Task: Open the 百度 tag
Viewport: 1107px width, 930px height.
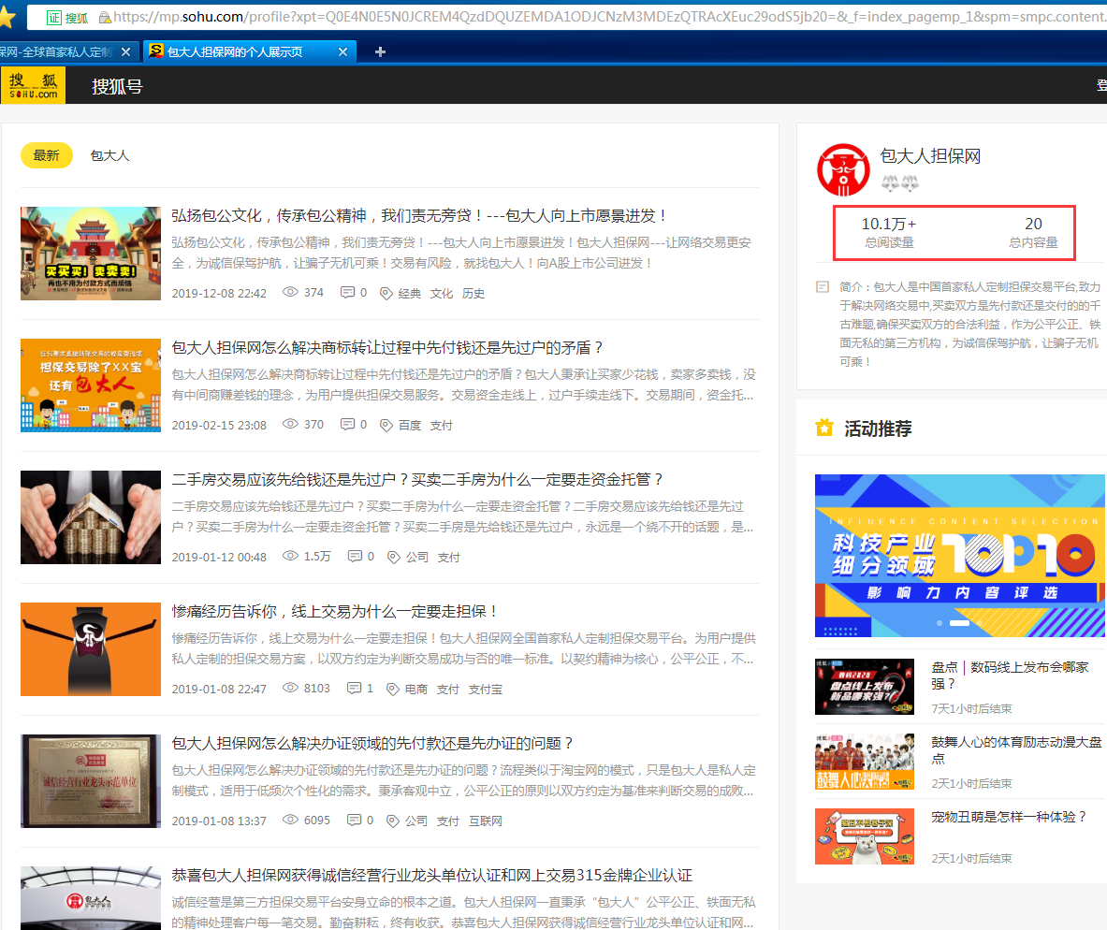Action: (x=410, y=425)
